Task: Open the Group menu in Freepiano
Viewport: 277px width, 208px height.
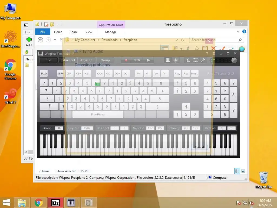Action: tap(105, 60)
